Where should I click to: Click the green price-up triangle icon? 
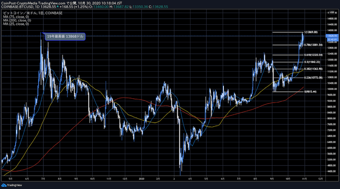click(58, 6)
